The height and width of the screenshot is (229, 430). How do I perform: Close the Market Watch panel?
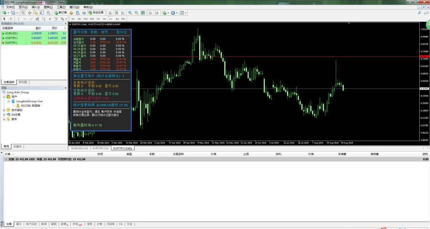pos(65,23)
